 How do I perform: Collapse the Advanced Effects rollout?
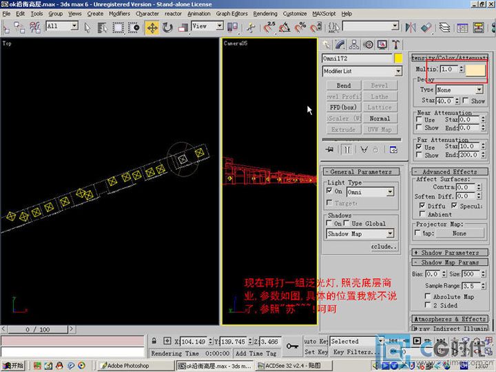point(449,172)
